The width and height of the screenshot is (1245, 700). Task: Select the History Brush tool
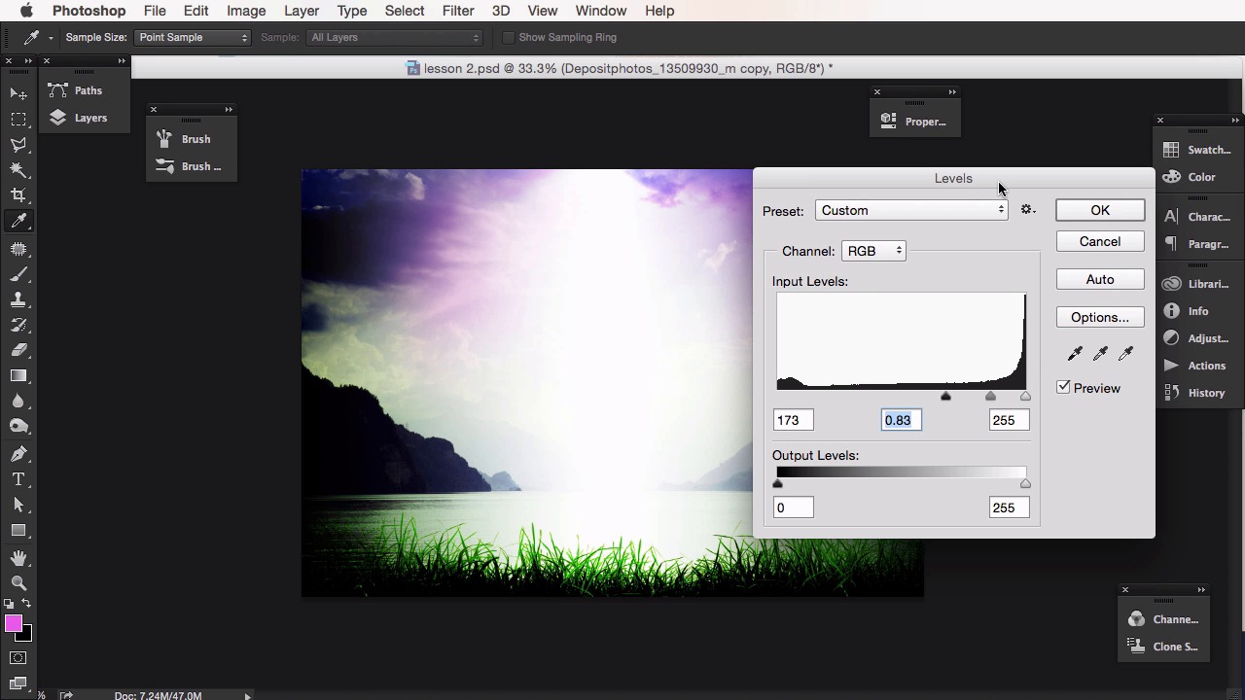pyautogui.click(x=18, y=325)
